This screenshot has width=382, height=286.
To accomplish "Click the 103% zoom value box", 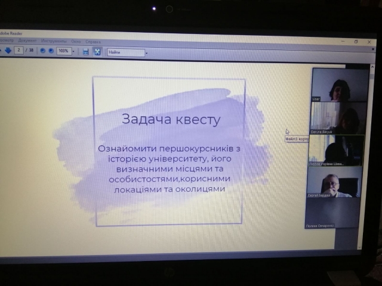I will [x=64, y=51].
